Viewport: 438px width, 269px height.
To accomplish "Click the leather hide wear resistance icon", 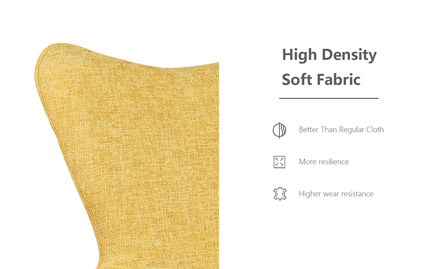I will point(280,194).
